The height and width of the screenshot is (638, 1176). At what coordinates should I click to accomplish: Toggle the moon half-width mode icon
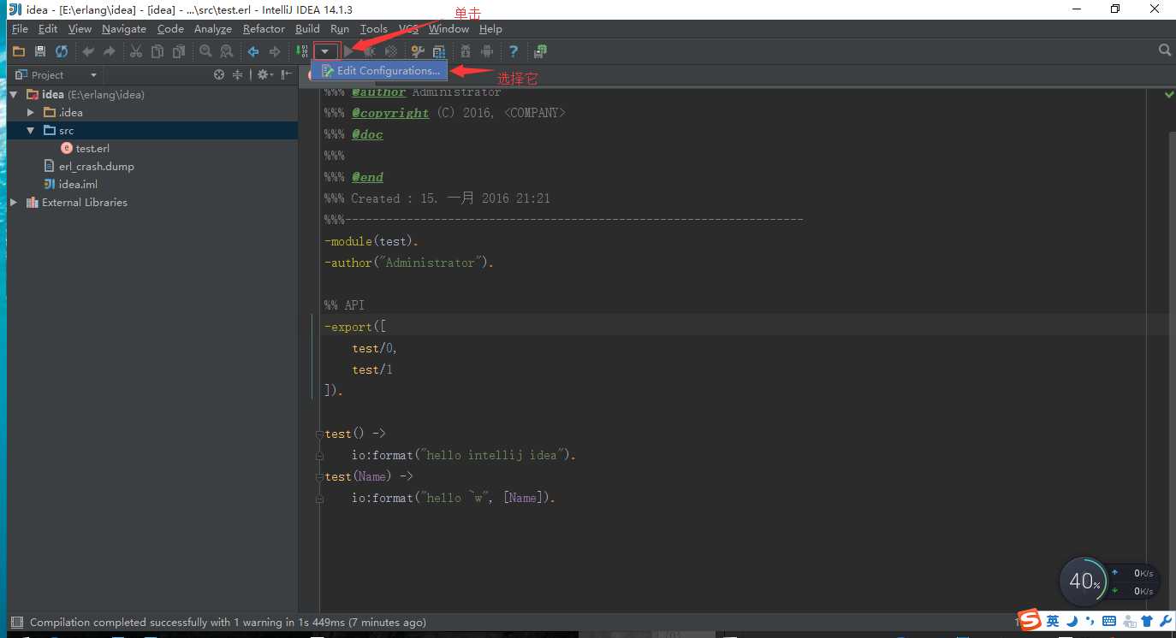[1072, 621]
